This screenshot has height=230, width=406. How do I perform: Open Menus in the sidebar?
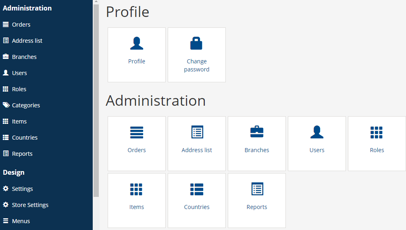coord(46,221)
